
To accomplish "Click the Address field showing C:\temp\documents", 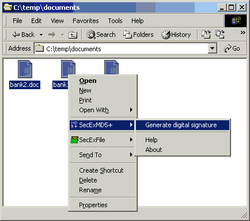I will tap(122, 48).
